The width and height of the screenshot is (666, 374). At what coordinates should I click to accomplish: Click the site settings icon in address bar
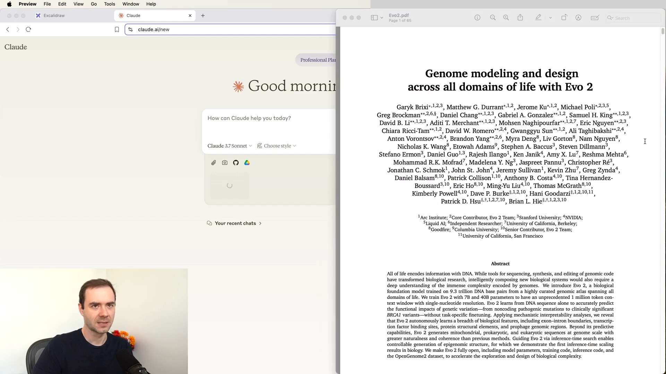coord(131,29)
